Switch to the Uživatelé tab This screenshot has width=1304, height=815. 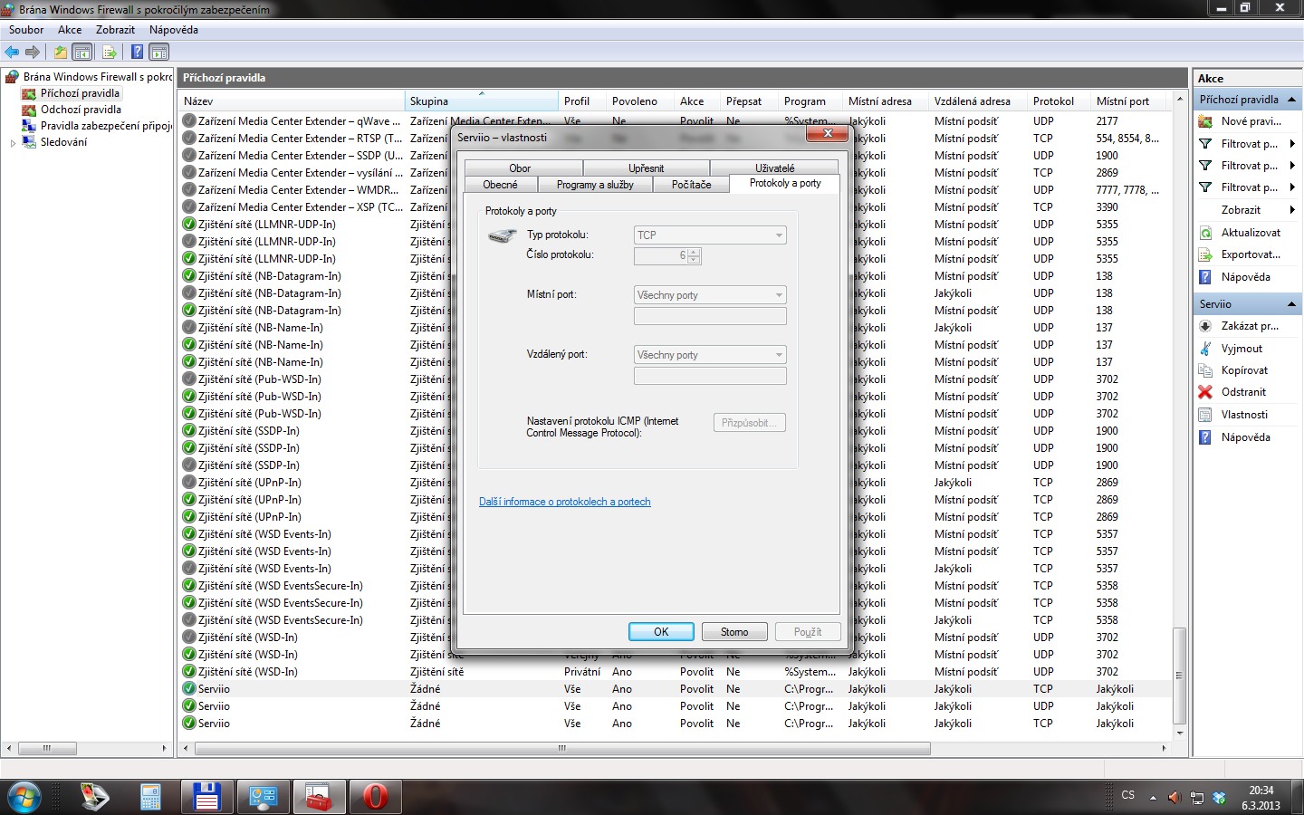coord(775,168)
